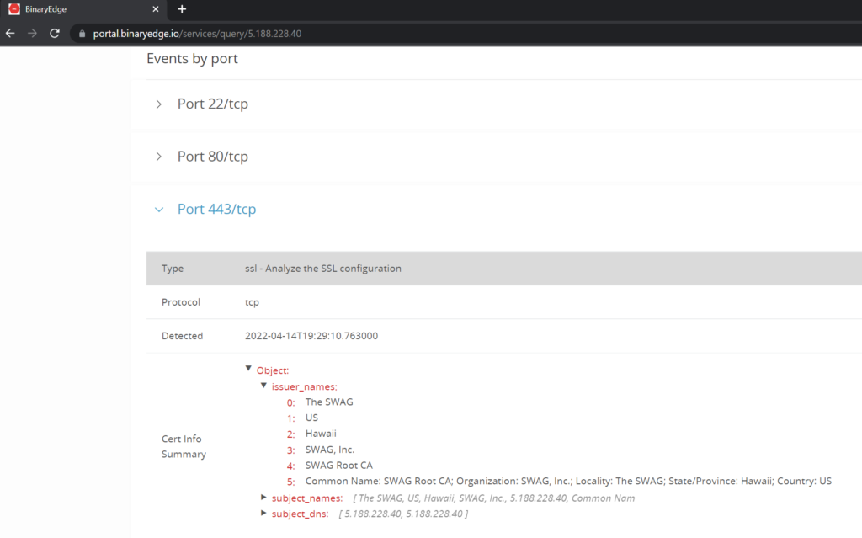The height and width of the screenshot is (538, 862).
Task: Click the 'ssl - Analyze the SSL configuration' value
Action: [x=323, y=269]
